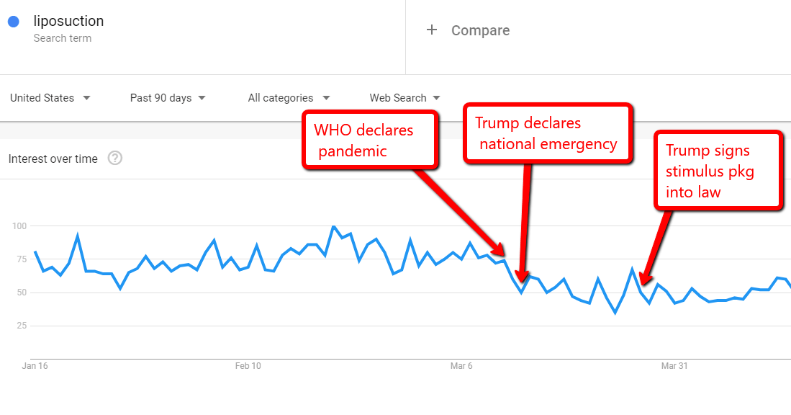Click the help icon beside Interest over time

[115, 159]
